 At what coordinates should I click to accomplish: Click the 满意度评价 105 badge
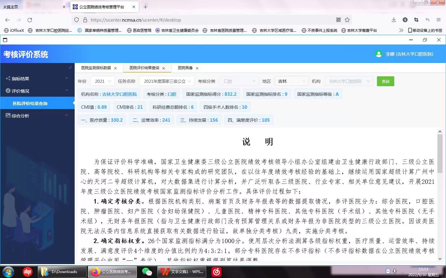pos(249,120)
